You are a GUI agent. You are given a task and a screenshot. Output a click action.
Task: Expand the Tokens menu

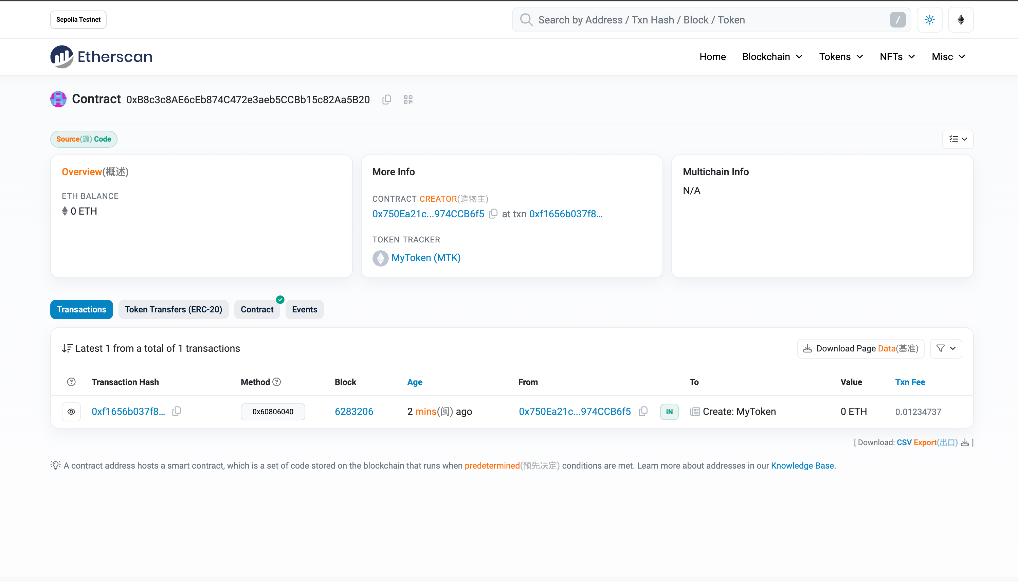point(841,56)
